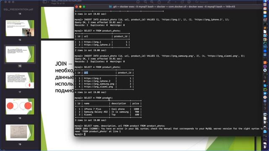Click the 'iPhone 7 Plus' table cell
269x151 pixels.
[92, 109]
